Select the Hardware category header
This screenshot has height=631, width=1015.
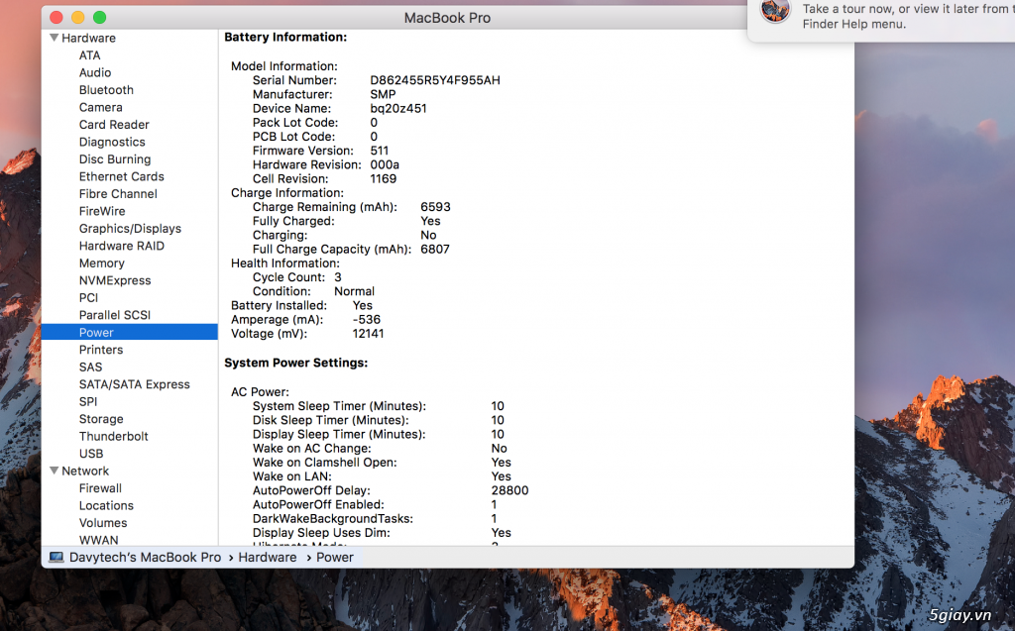coord(88,38)
